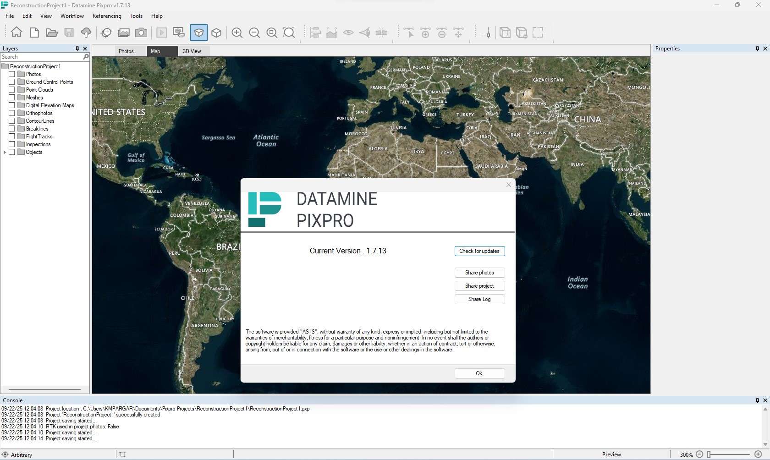
Task: Click the Layers panel Search field
Action: click(41, 57)
